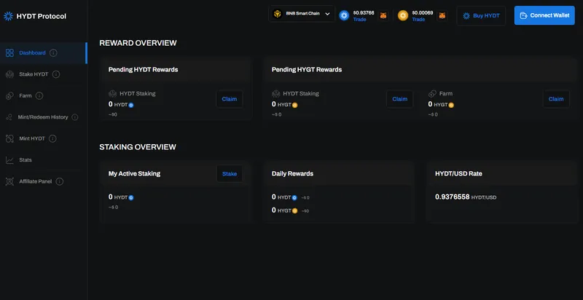Click the info icon next to Mint HYDT
This screenshot has height=300, width=583.
point(52,138)
